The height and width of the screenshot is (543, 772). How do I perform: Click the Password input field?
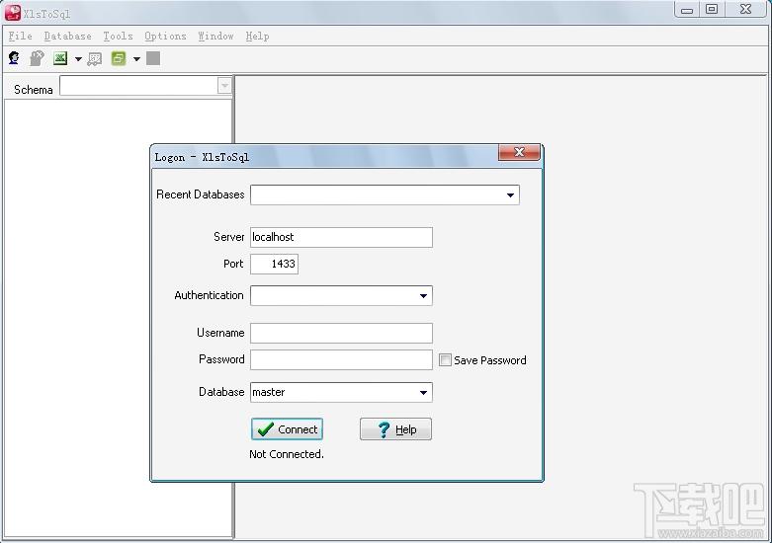pyautogui.click(x=341, y=360)
